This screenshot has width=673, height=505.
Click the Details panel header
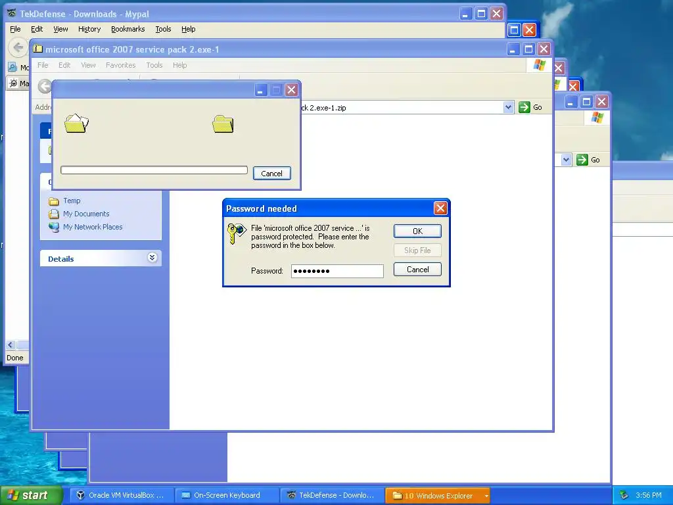pos(101,258)
